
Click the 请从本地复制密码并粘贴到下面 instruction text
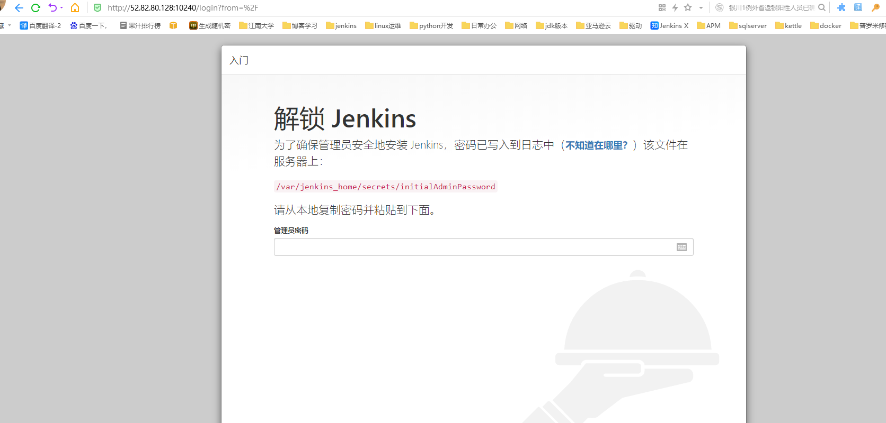pyautogui.click(x=355, y=210)
